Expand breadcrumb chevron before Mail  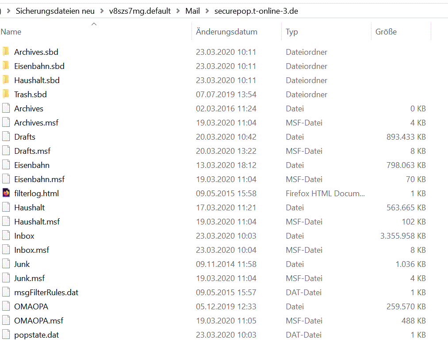coord(178,11)
